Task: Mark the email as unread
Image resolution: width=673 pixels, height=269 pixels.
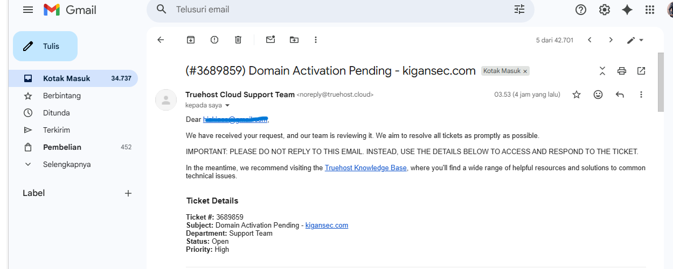Action: click(270, 40)
